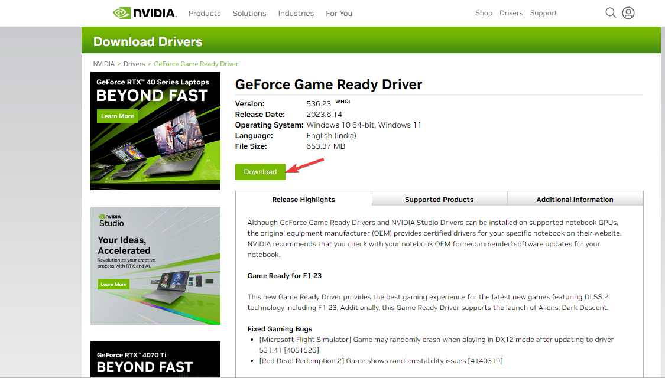This screenshot has height=378, width=665.
Task: Click Drivers in the breadcrumb
Action: tap(134, 64)
